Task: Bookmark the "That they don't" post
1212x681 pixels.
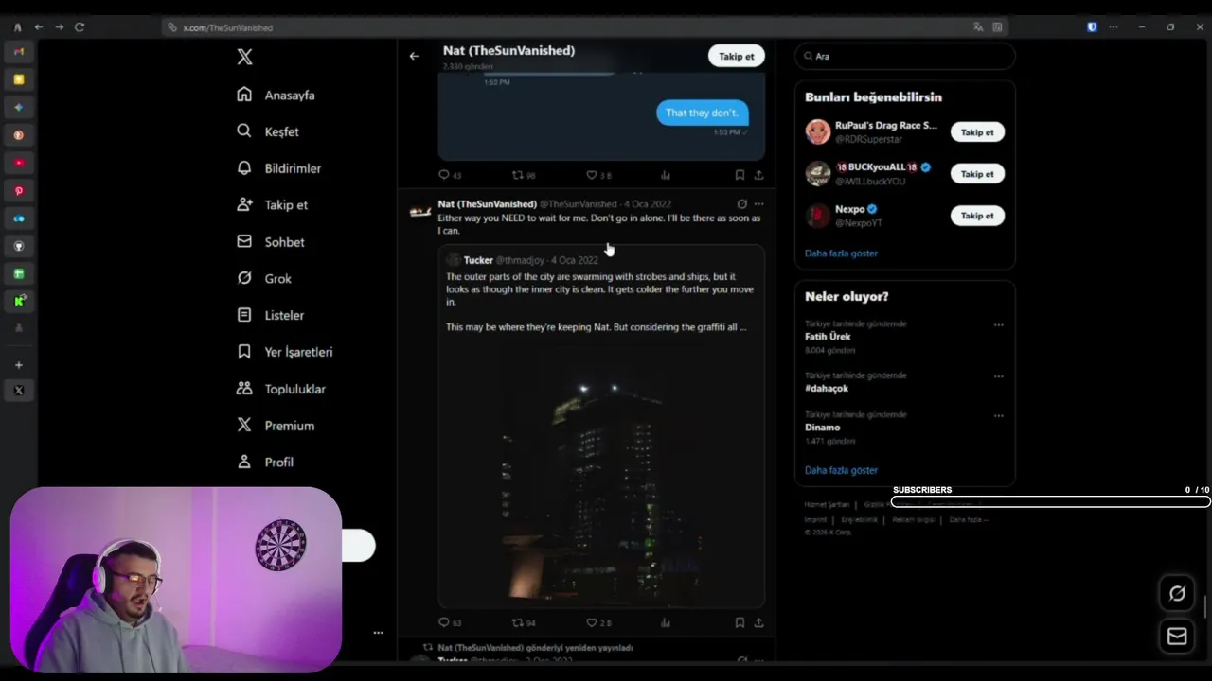Action: point(740,175)
